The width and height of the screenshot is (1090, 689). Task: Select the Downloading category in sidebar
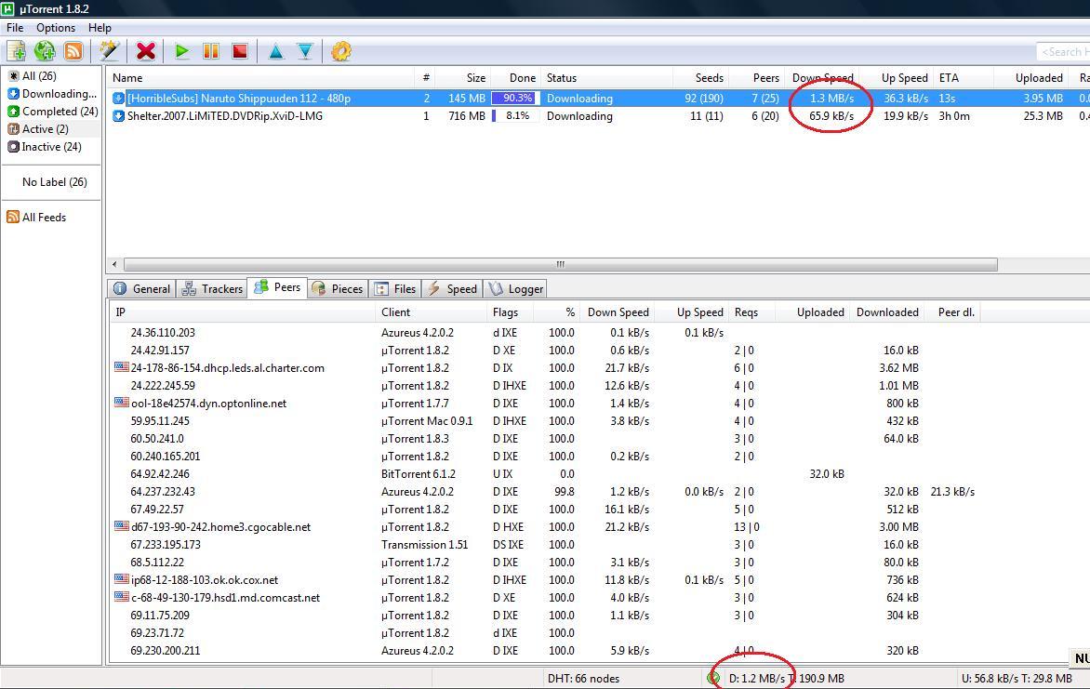[52, 93]
